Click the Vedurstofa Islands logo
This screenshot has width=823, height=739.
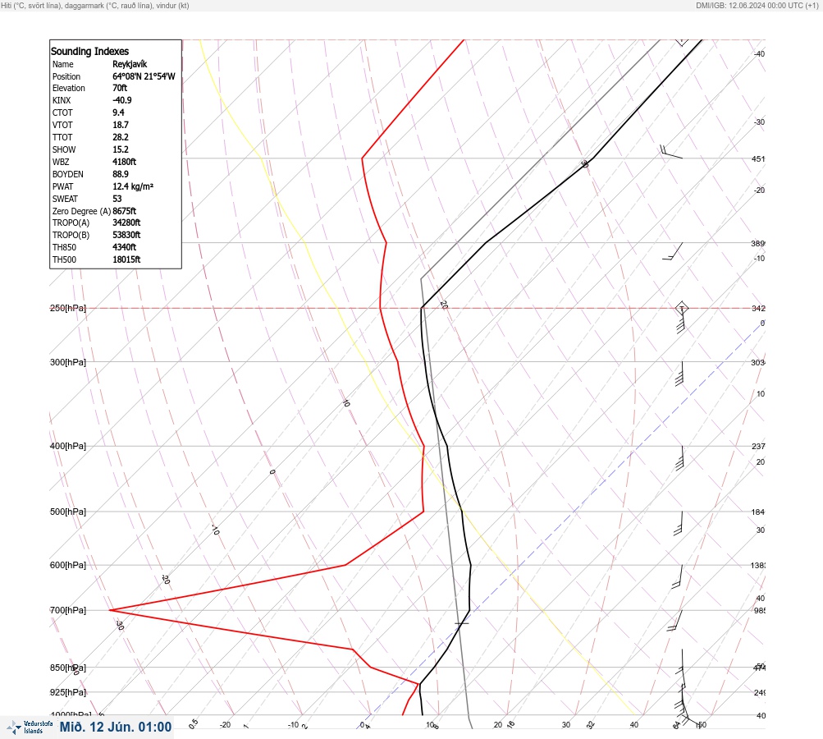pyautogui.click(x=30, y=728)
